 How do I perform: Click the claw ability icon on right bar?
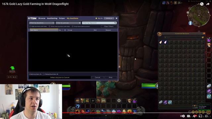point(209,45)
